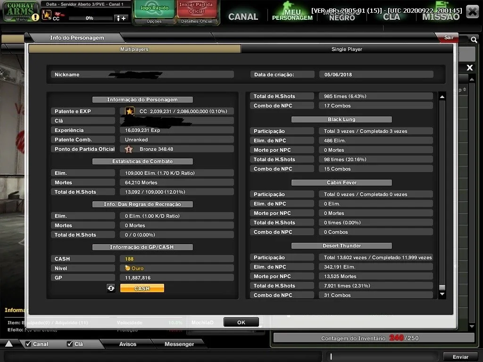Click the refresh GP/CASH icon

point(111,288)
